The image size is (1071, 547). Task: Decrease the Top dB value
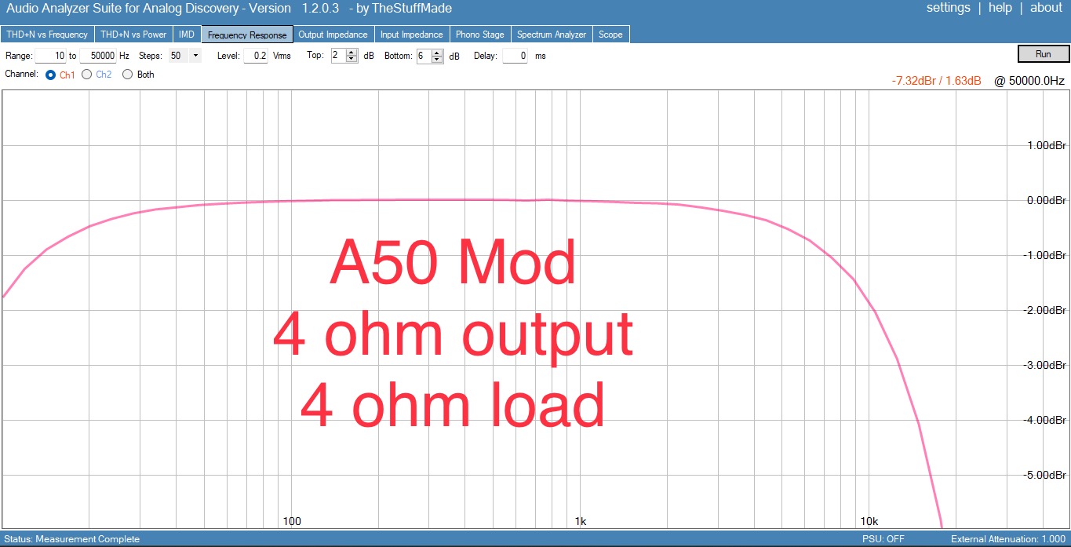click(352, 60)
